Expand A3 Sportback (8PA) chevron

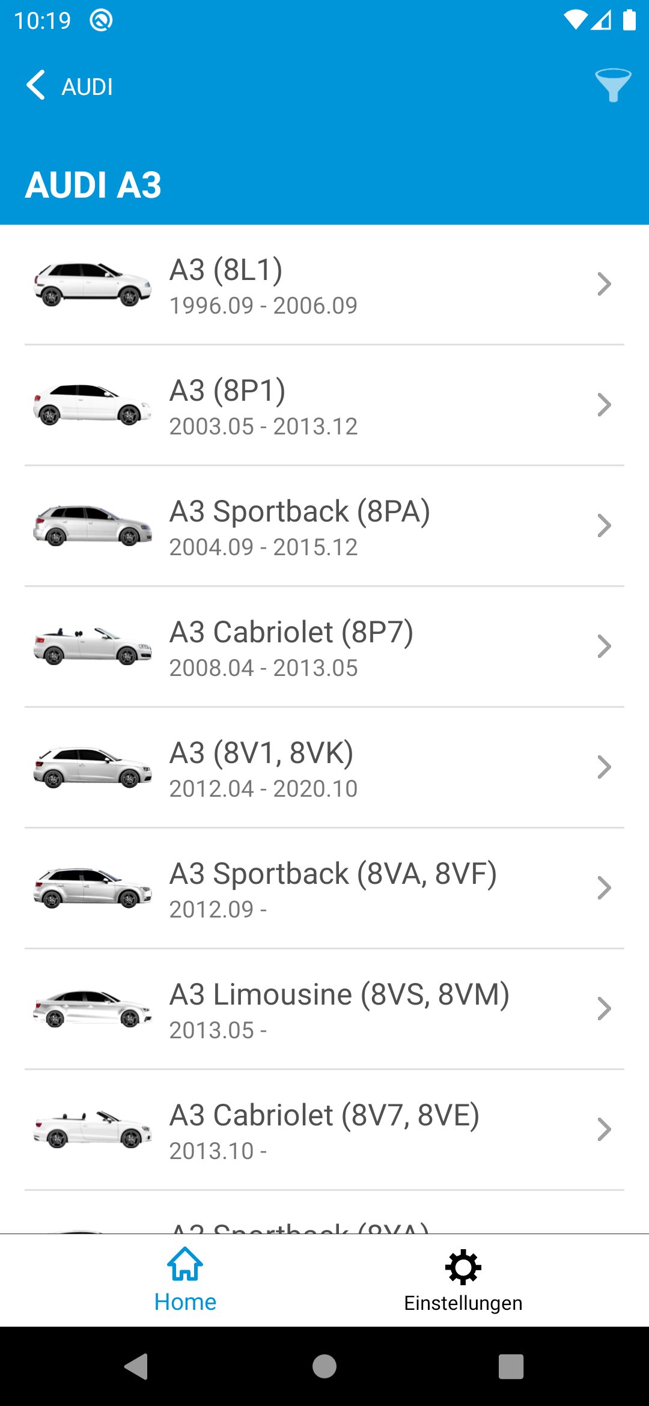[604, 526]
